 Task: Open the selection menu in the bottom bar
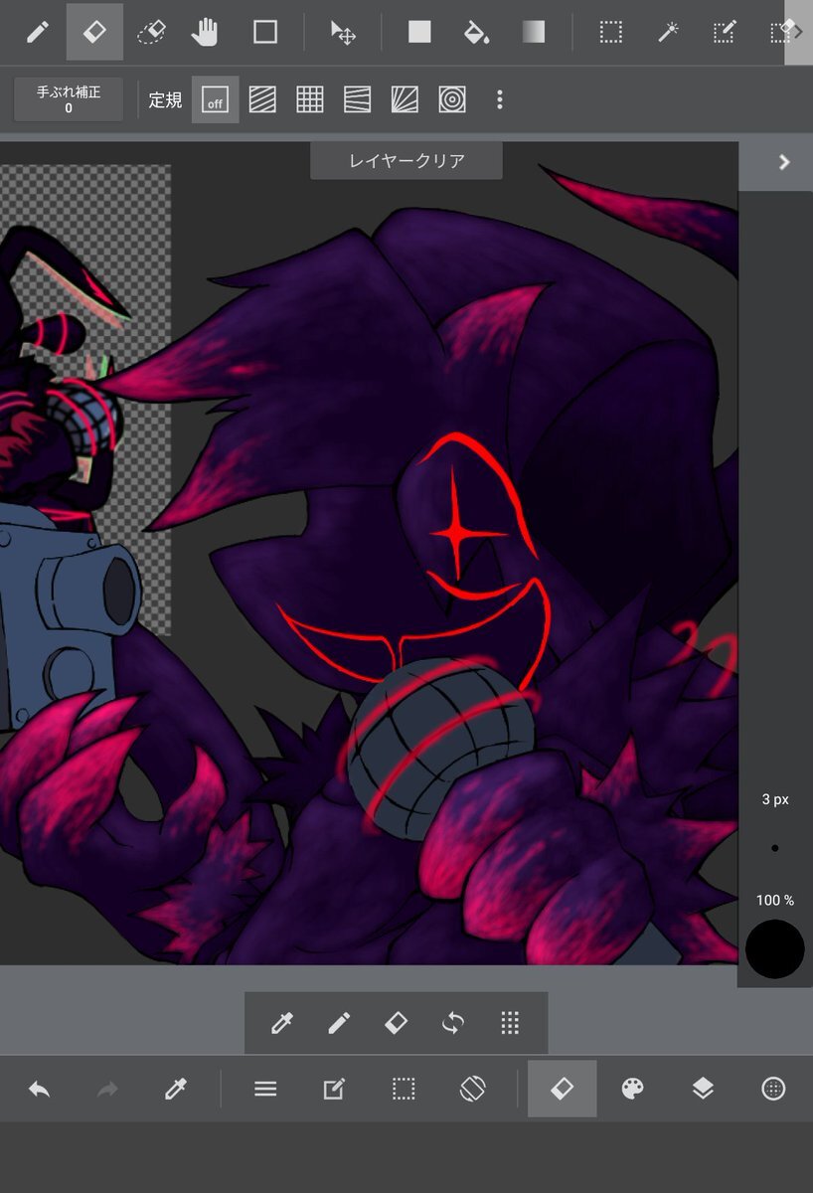point(403,1090)
